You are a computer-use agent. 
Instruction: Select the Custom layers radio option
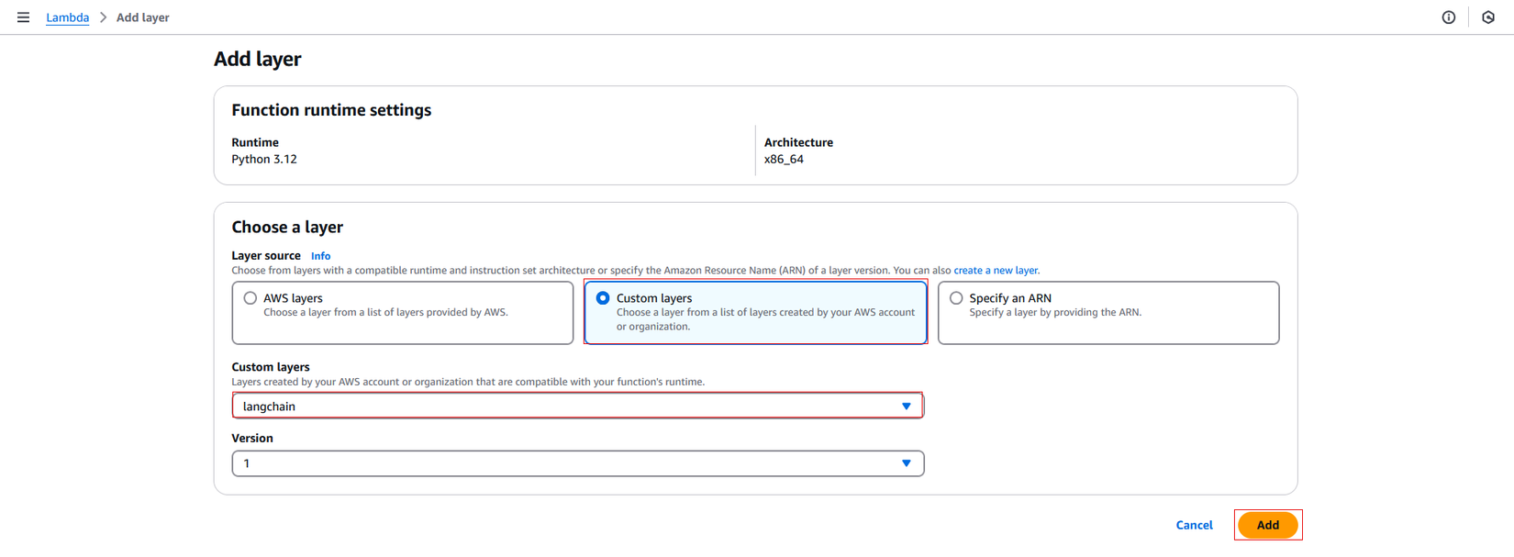[x=603, y=298]
